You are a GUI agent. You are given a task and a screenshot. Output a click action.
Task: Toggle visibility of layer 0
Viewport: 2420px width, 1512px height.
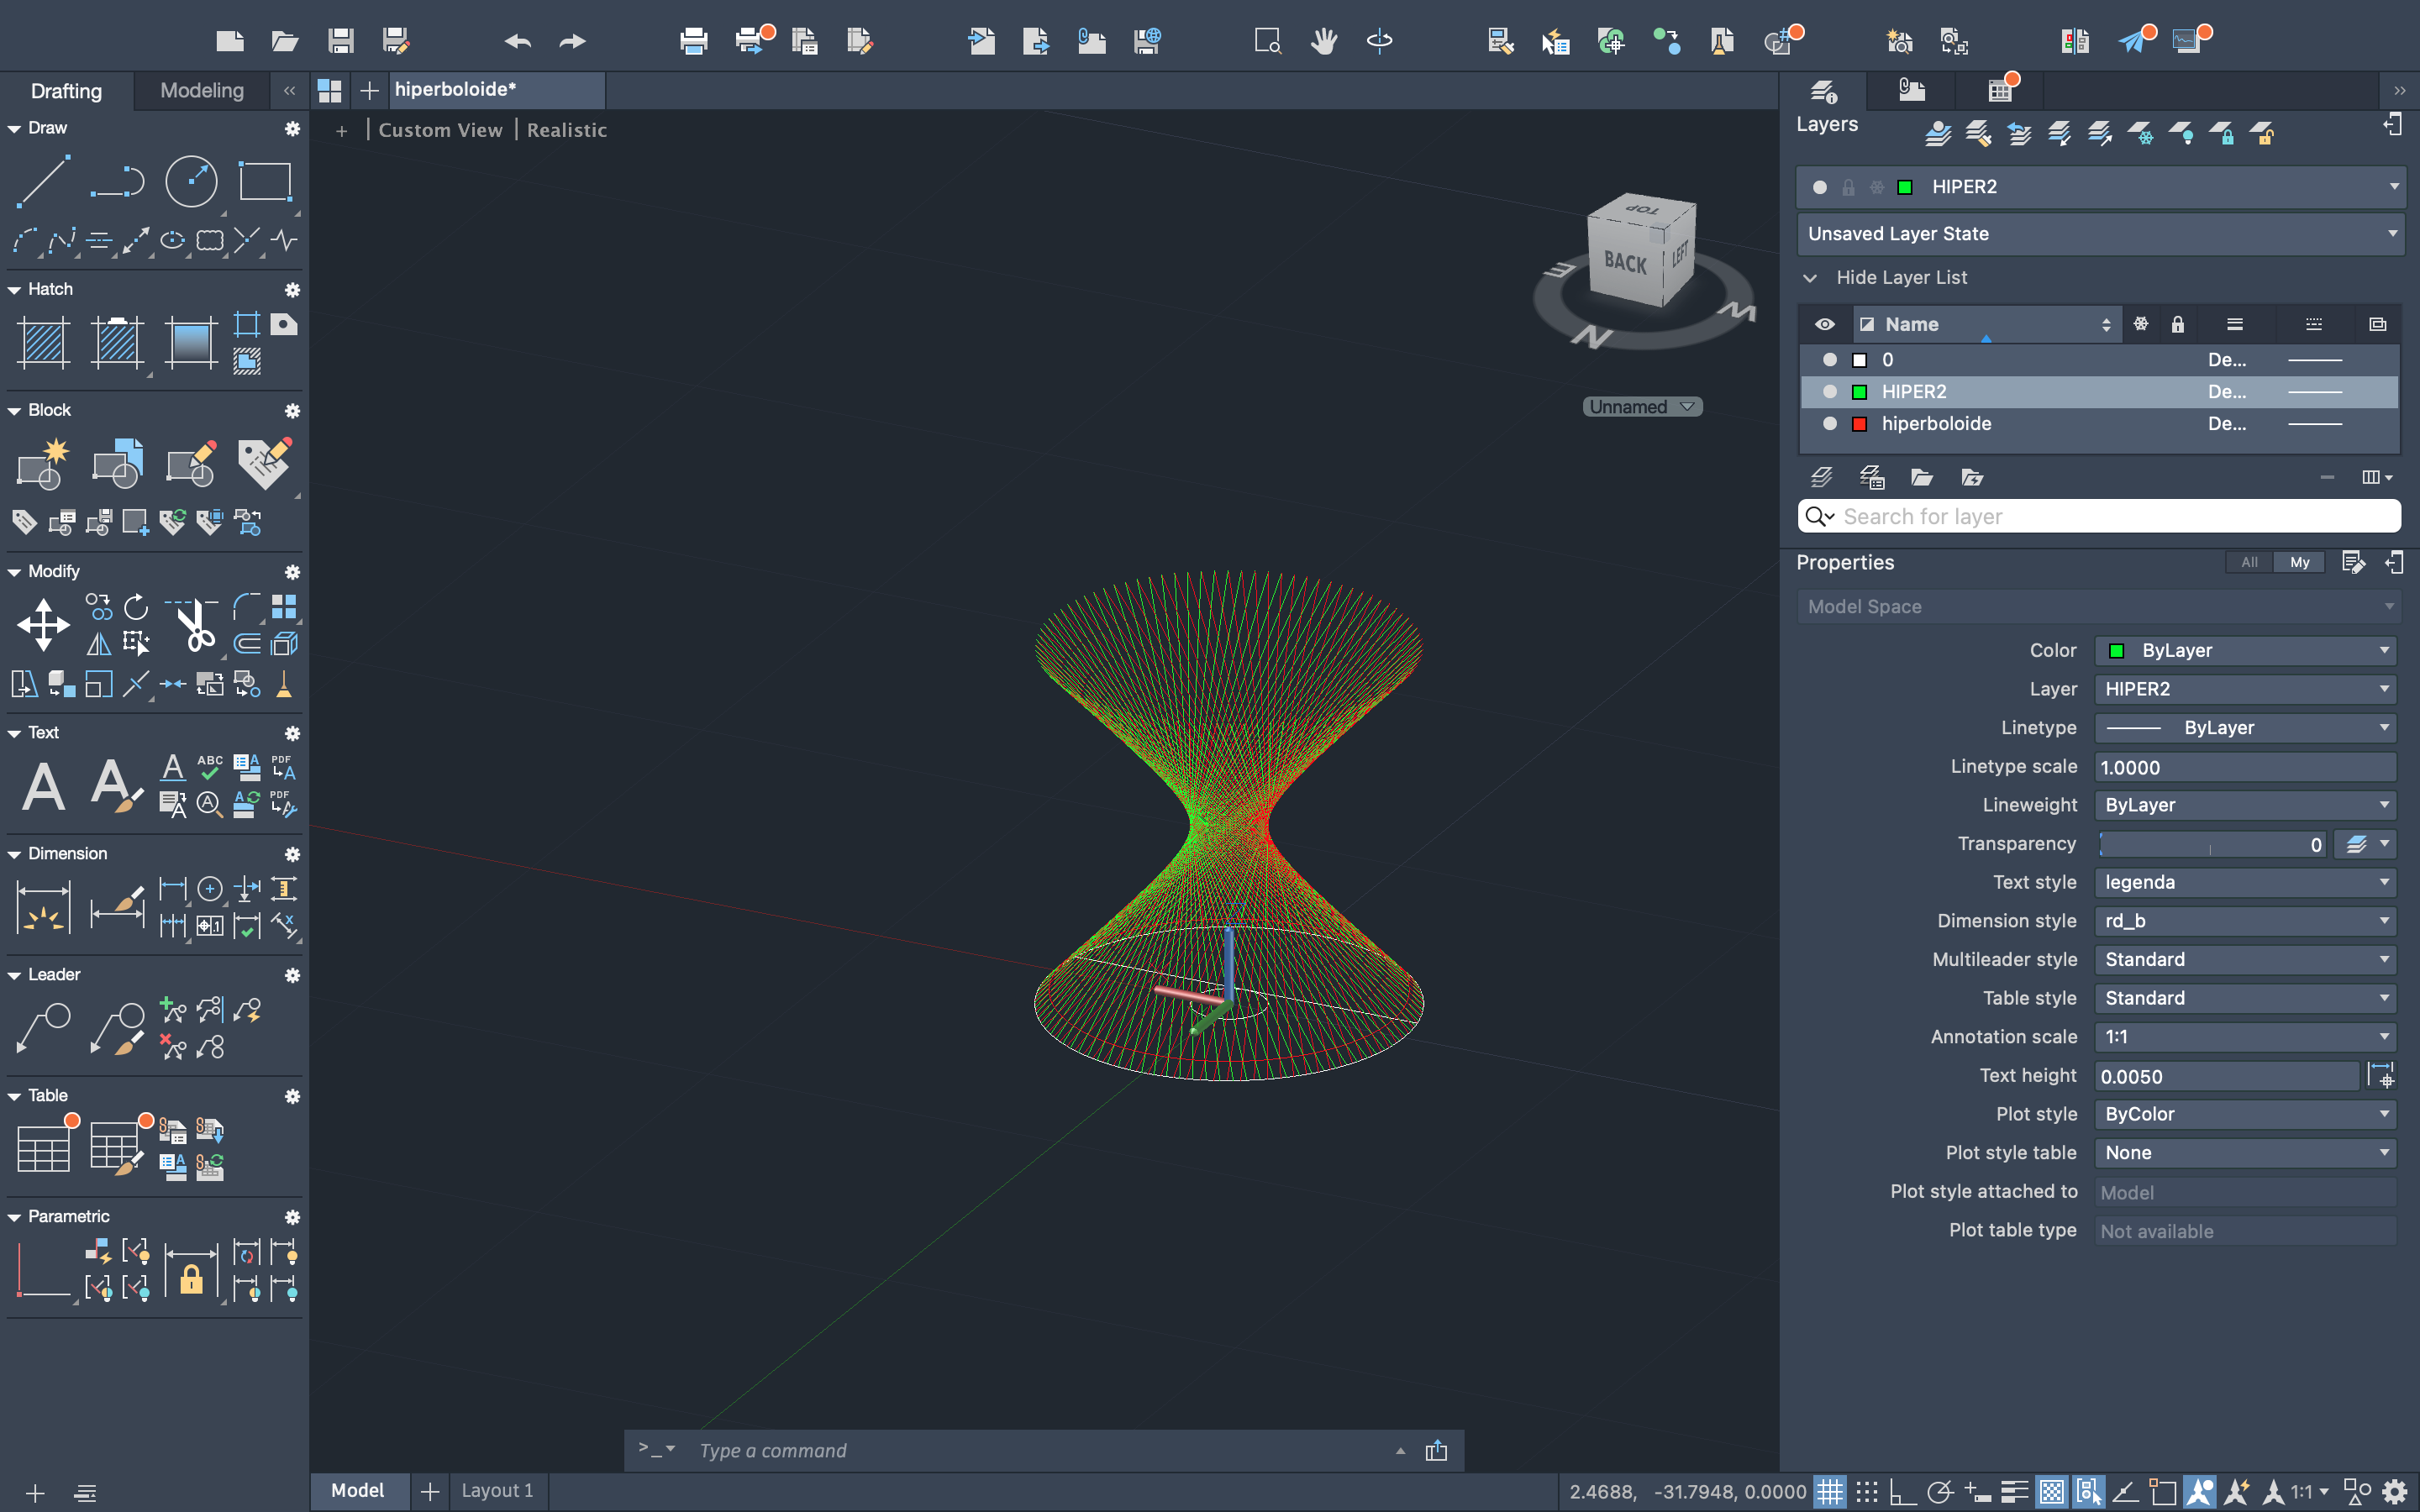pos(1829,359)
